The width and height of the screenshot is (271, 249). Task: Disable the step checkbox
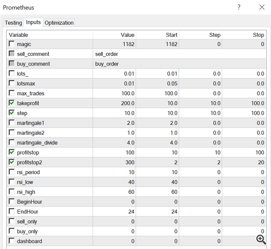coord(12,113)
